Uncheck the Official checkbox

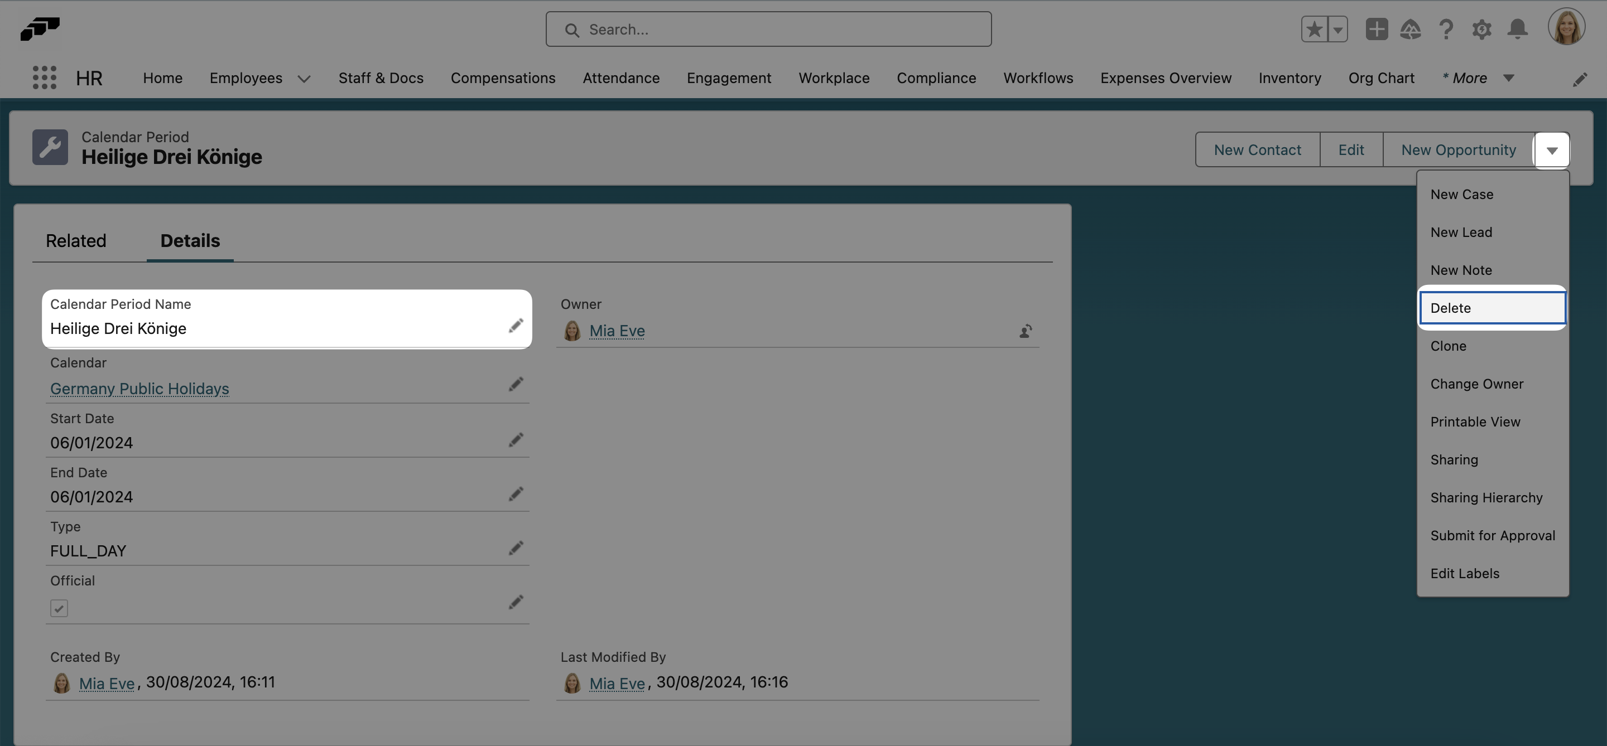pyautogui.click(x=59, y=608)
